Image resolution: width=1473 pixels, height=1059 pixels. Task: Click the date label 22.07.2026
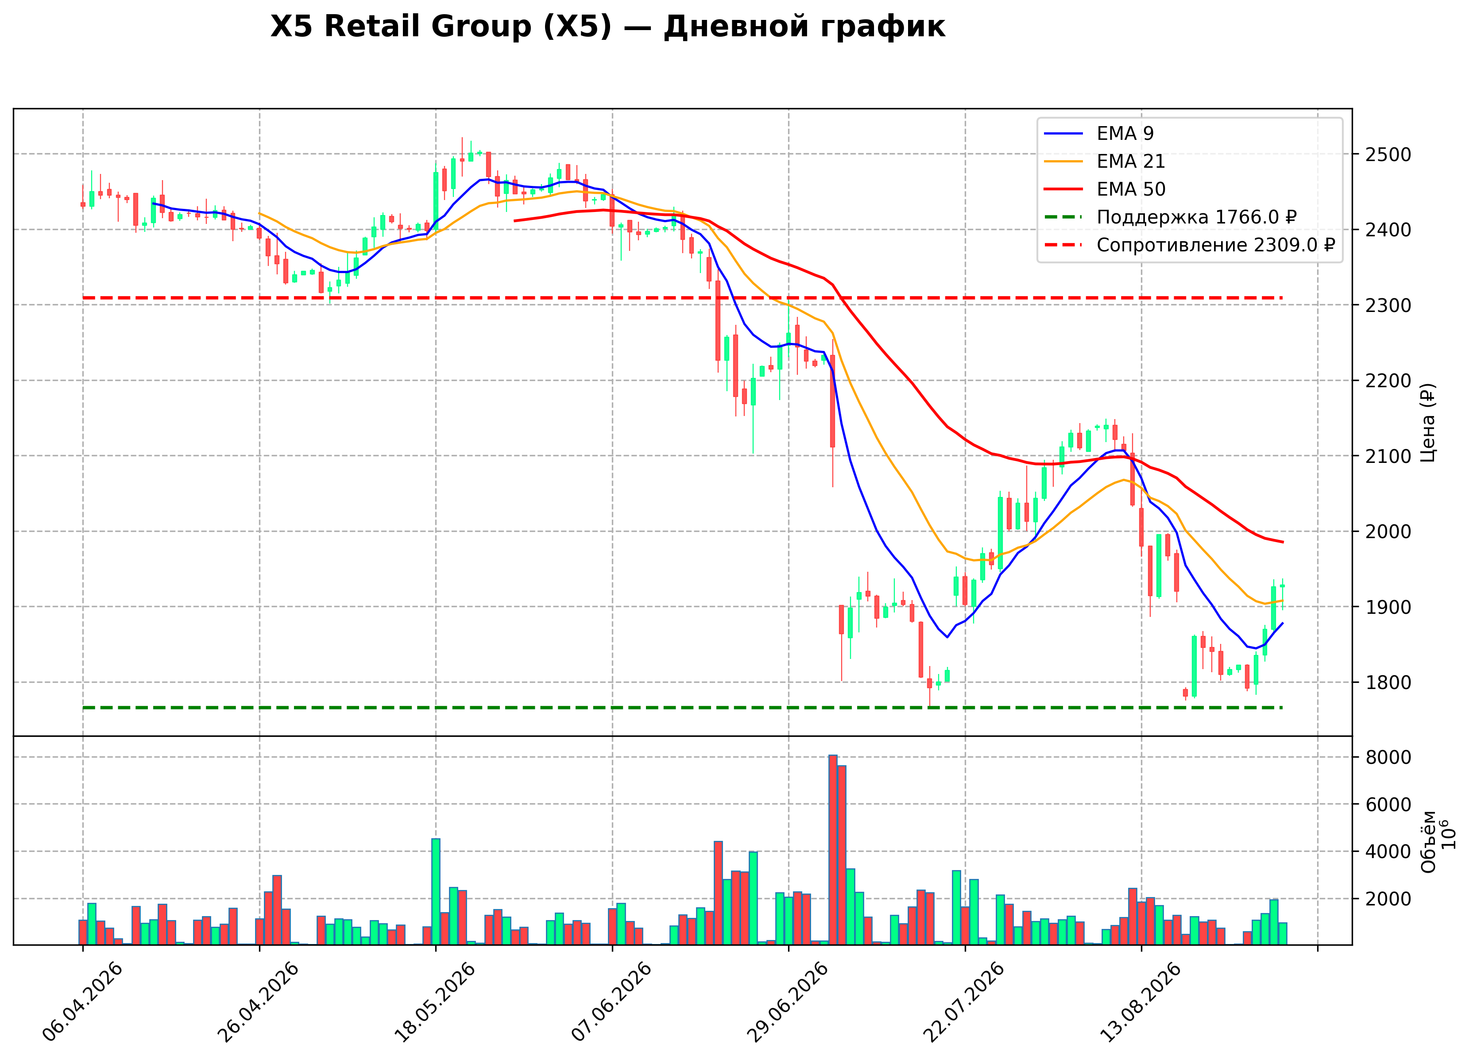(x=964, y=1002)
